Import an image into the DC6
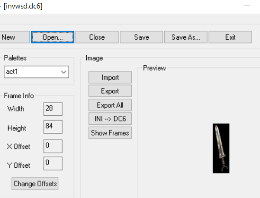This screenshot has height=198, width=260. pyautogui.click(x=110, y=77)
